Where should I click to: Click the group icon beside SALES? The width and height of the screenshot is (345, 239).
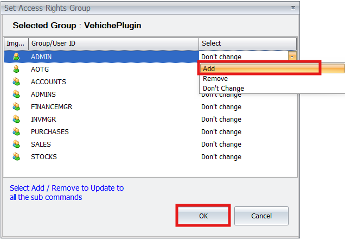click(x=16, y=144)
